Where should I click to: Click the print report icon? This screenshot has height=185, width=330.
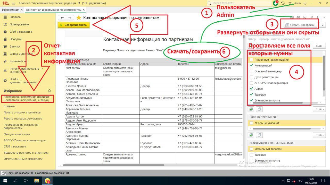pos(298,17)
